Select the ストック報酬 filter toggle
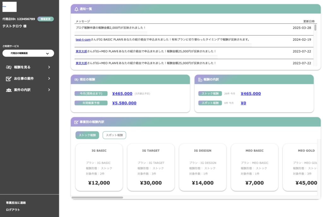Screen dimensions: 323x217 87,135
